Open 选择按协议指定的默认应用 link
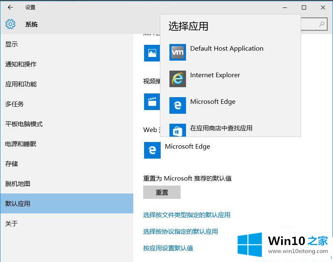 (181, 231)
